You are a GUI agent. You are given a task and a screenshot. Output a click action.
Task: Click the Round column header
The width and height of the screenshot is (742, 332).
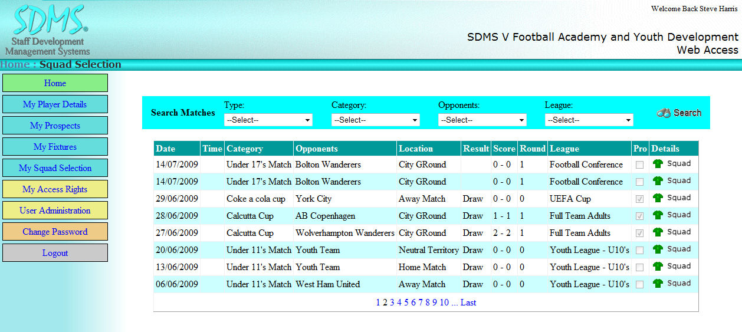[533, 149]
